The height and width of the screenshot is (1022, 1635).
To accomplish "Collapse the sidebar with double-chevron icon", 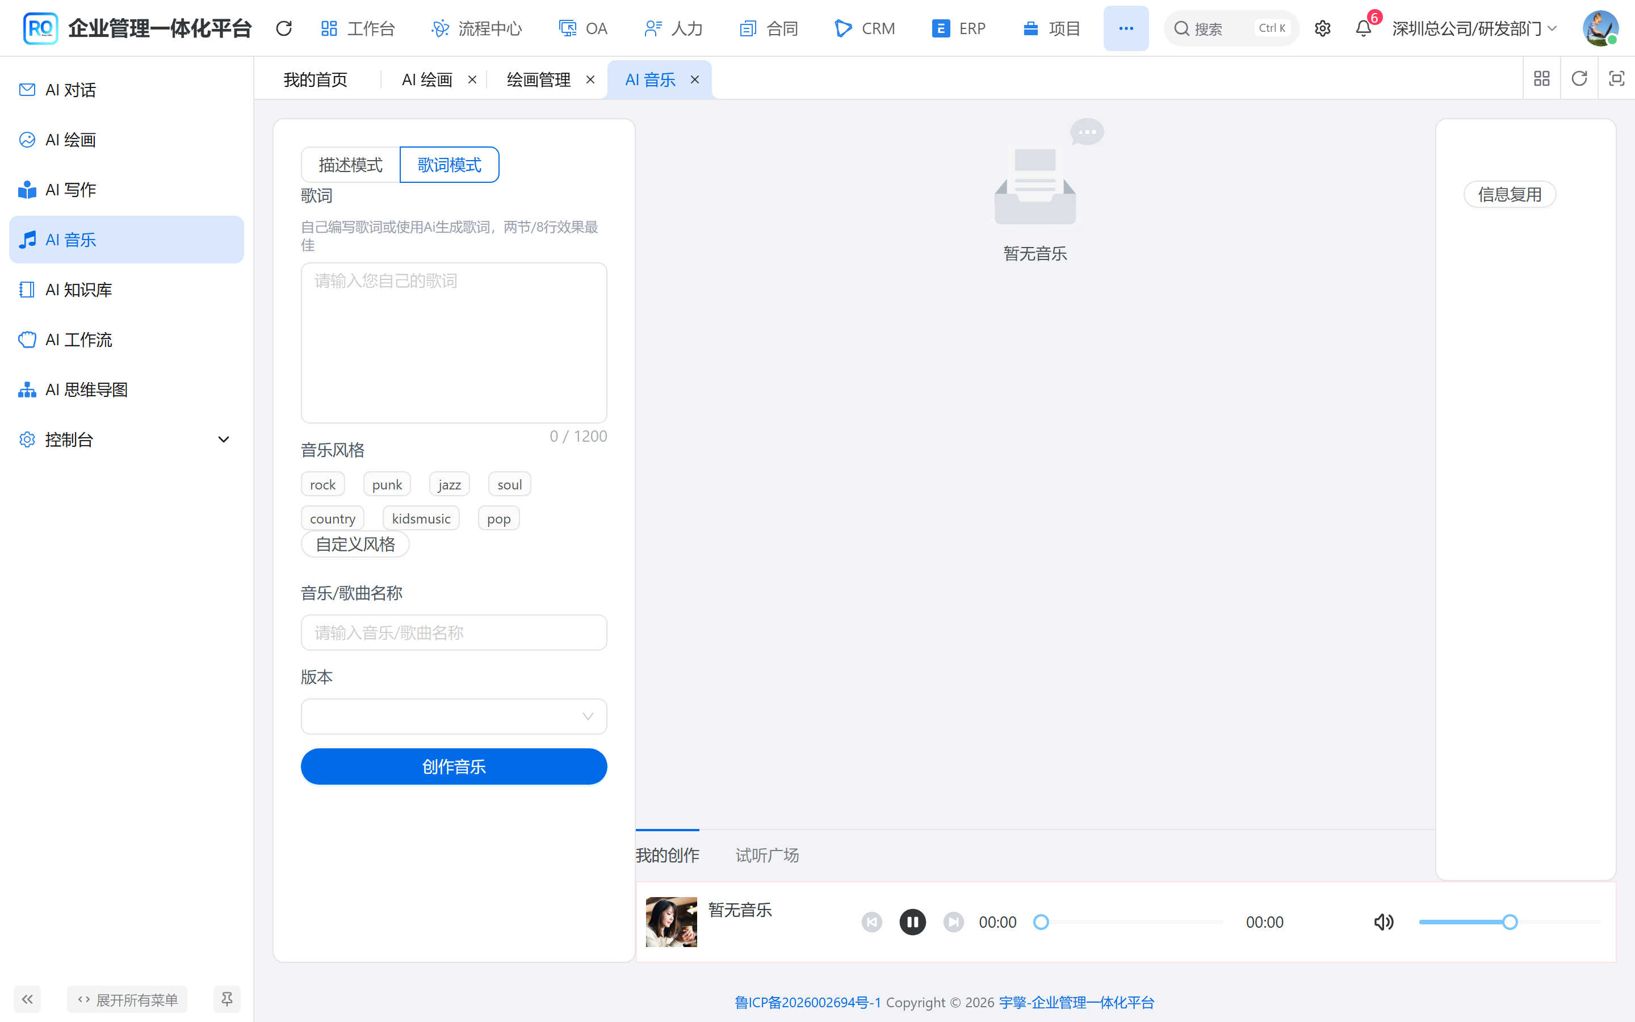I will [27, 999].
